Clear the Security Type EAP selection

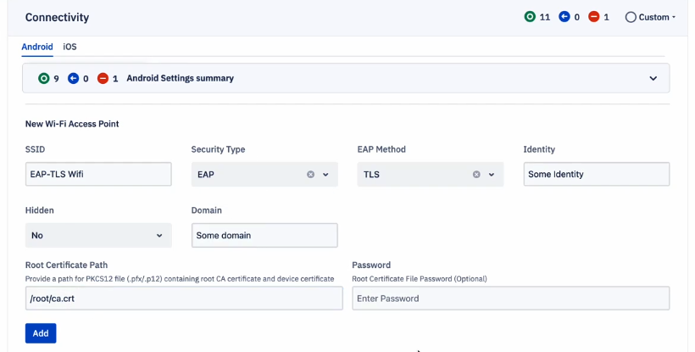(x=311, y=174)
